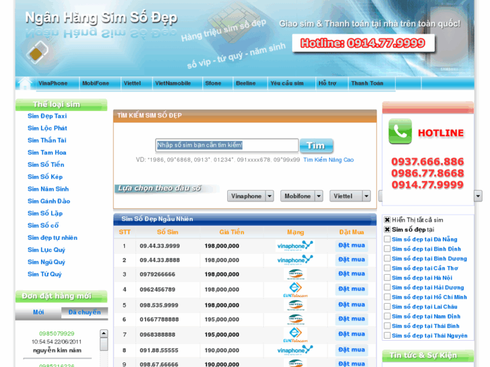Viewport: 490px width, 367px height.
Task: Open Viettel menu item
Action: tap(132, 84)
